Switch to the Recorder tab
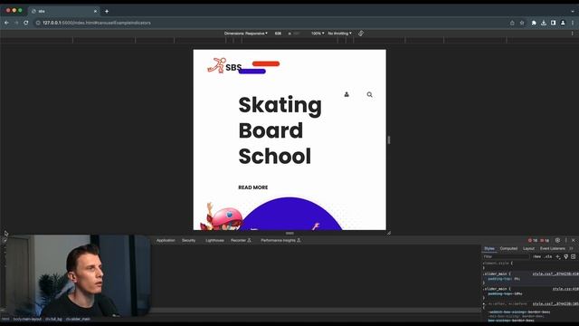Viewport: 579px width, 326px height. tap(241, 240)
